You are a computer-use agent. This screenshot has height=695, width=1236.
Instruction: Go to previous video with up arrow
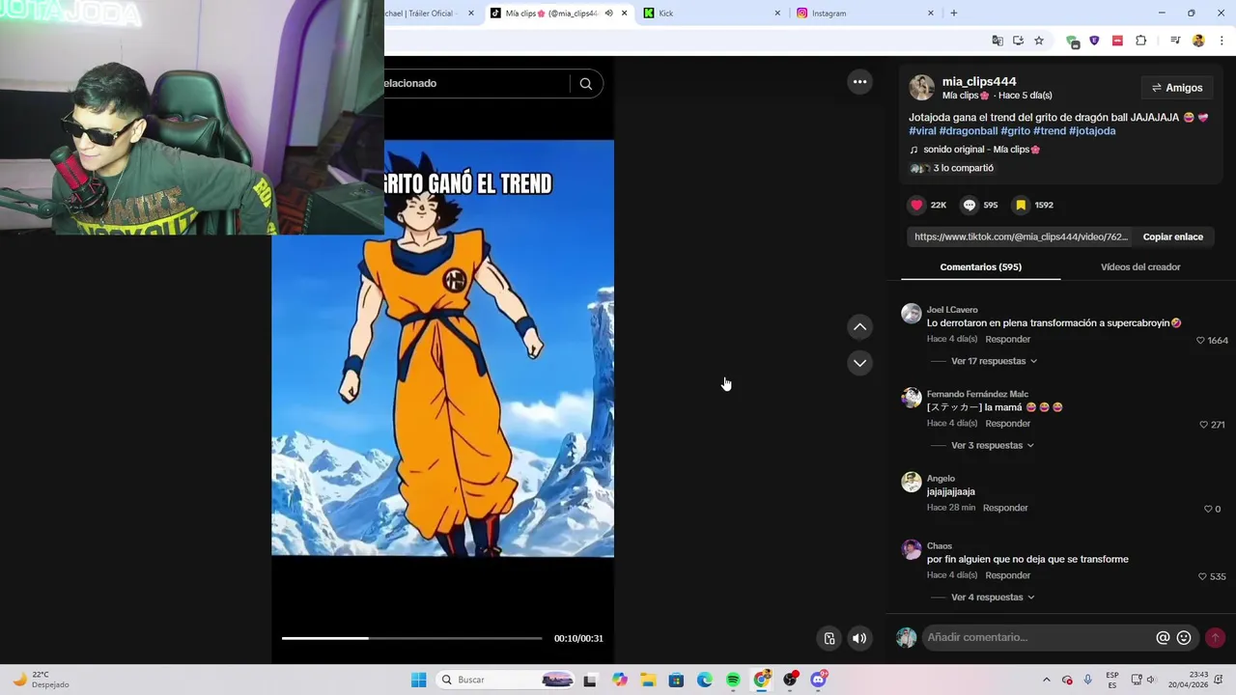859,327
